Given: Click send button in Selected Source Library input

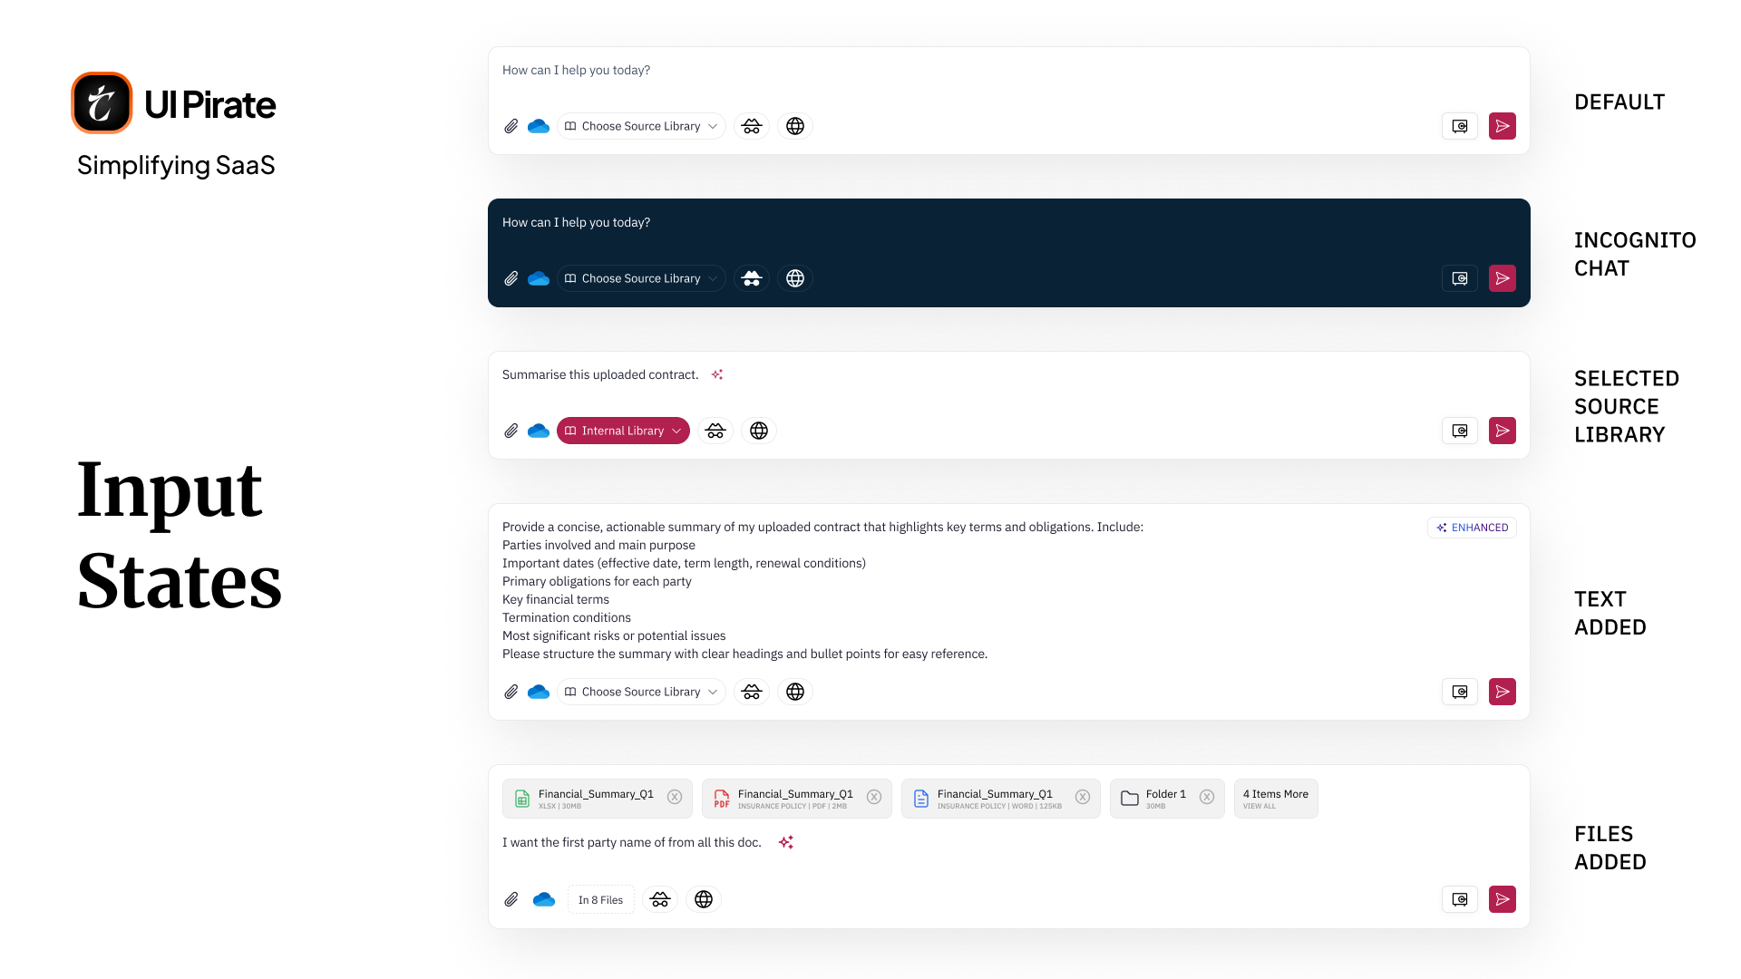Looking at the screenshot, I should click(x=1503, y=431).
